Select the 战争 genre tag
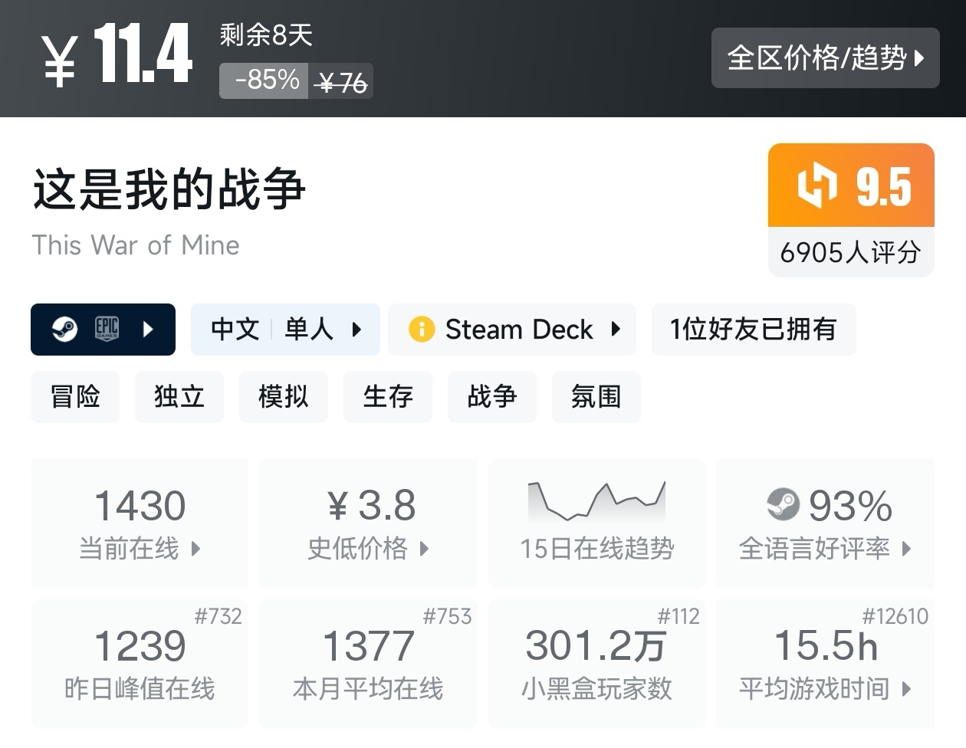 (x=492, y=397)
